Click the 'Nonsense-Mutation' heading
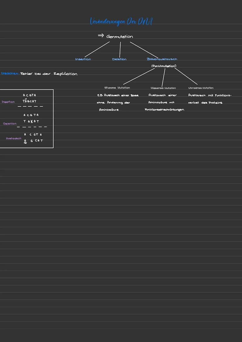 pyautogui.click(x=201, y=88)
